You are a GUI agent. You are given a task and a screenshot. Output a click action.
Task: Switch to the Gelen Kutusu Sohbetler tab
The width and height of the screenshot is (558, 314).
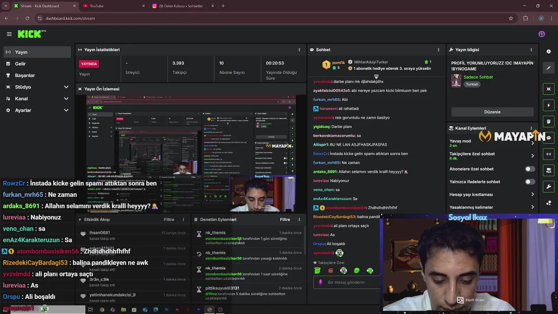[x=183, y=6]
